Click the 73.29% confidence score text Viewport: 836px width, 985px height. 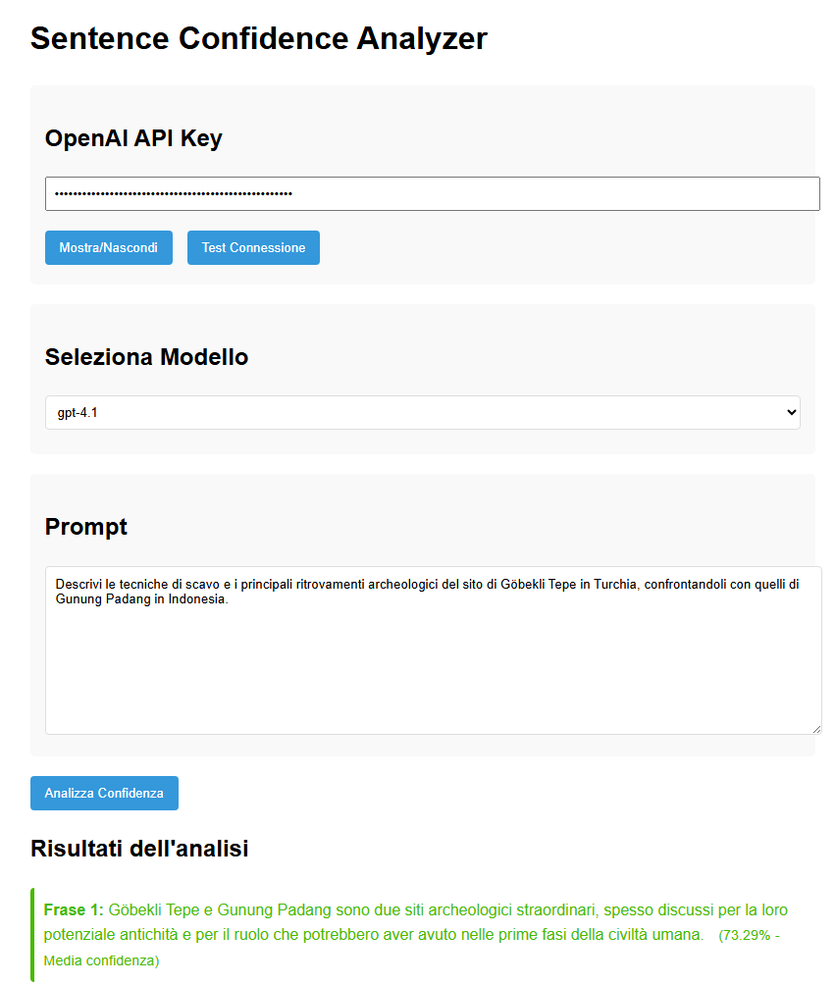tap(748, 936)
